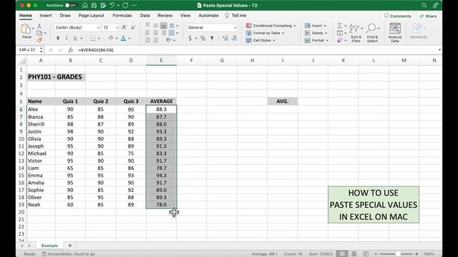Image resolution: width=458 pixels, height=257 pixels.
Task: Click the Fill down icon
Action: (340, 34)
